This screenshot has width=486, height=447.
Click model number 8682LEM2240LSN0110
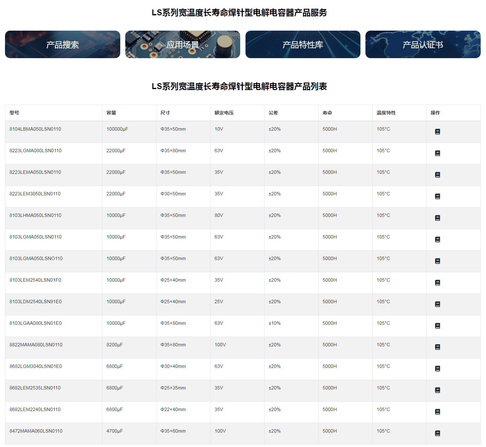[x=35, y=409]
